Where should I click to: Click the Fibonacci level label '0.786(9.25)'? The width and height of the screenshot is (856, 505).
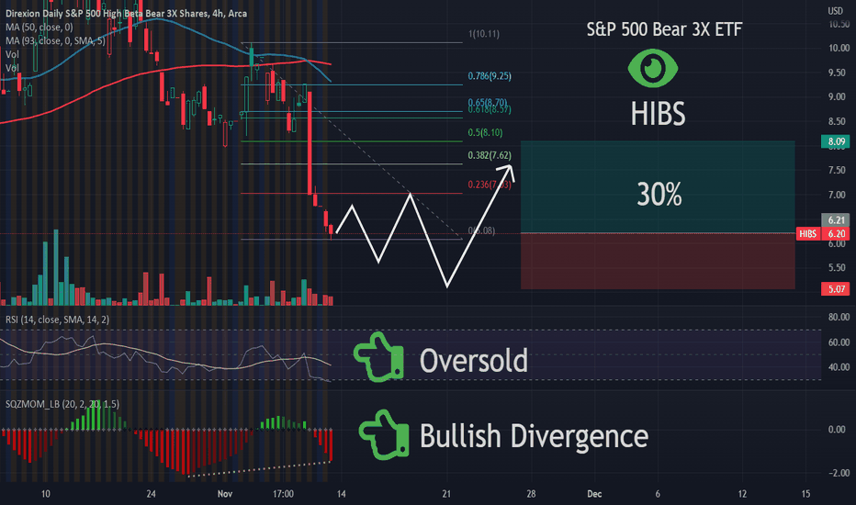click(x=490, y=76)
